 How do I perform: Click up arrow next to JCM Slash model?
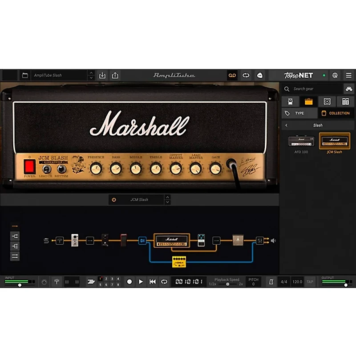tap(168, 197)
